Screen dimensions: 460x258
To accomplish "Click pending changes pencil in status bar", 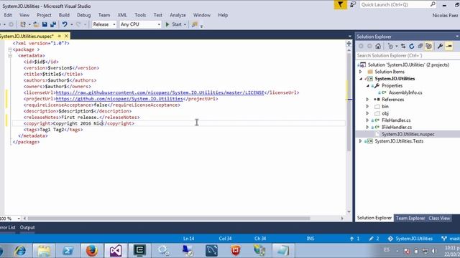I will tap(371, 239).
